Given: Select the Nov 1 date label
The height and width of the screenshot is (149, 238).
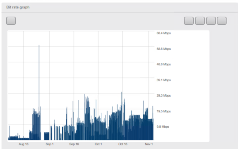Looking at the screenshot, I should [149, 144].
